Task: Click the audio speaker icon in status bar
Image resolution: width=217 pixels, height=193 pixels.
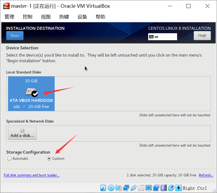Action: (119, 188)
